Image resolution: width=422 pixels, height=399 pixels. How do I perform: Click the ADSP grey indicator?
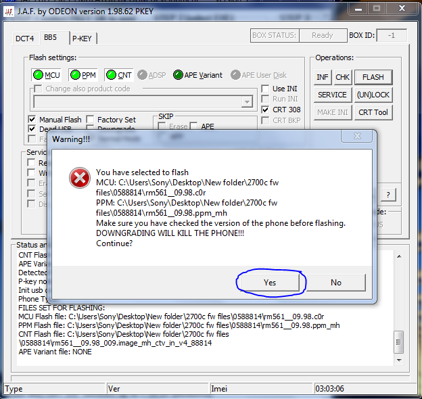[151, 75]
